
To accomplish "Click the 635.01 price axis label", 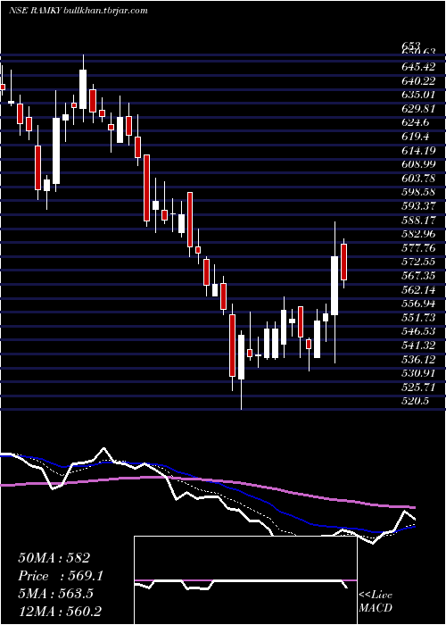I will pyautogui.click(x=418, y=95).
